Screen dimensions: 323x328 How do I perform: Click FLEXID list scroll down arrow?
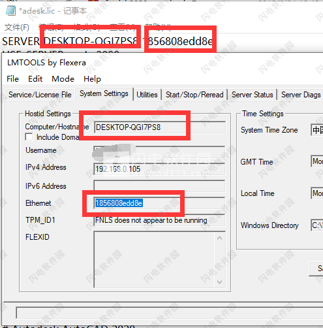pyautogui.click(x=220, y=282)
